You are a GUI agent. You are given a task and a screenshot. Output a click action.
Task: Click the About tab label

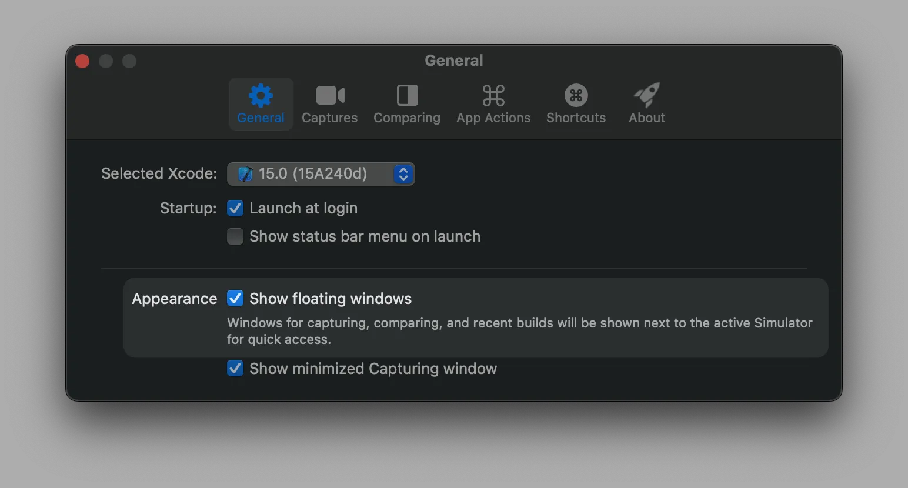click(x=647, y=118)
